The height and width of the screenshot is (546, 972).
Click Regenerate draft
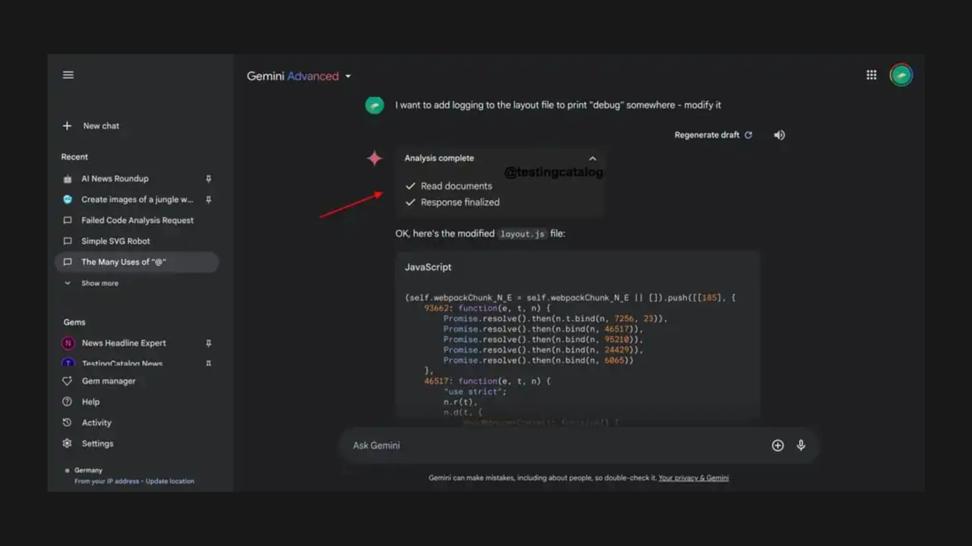point(713,135)
